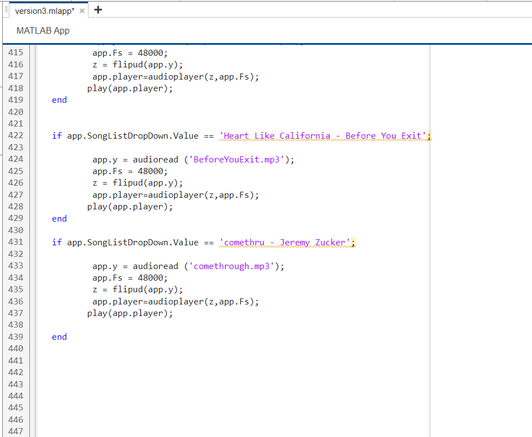Click app.Fs = 48000 on line 415
The width and height of the screenshot is (532, 437).
[x=130, y=53]
